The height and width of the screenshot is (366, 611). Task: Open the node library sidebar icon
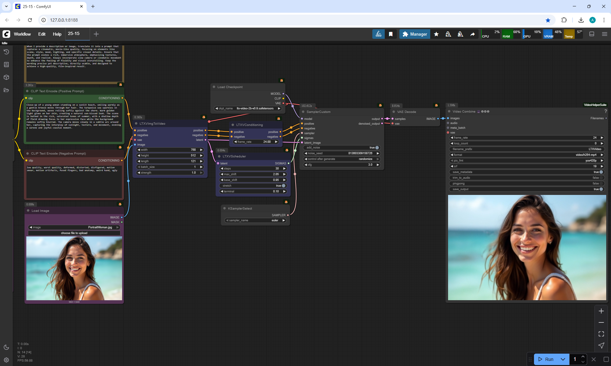6,65
